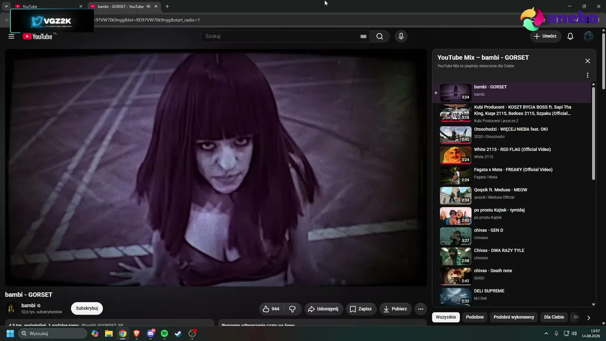The height and width of the screenshot is (341, 606).
Task: Select the bambi - GORSET browser tab
Action: pyautogui.click(x=125, y=7)
